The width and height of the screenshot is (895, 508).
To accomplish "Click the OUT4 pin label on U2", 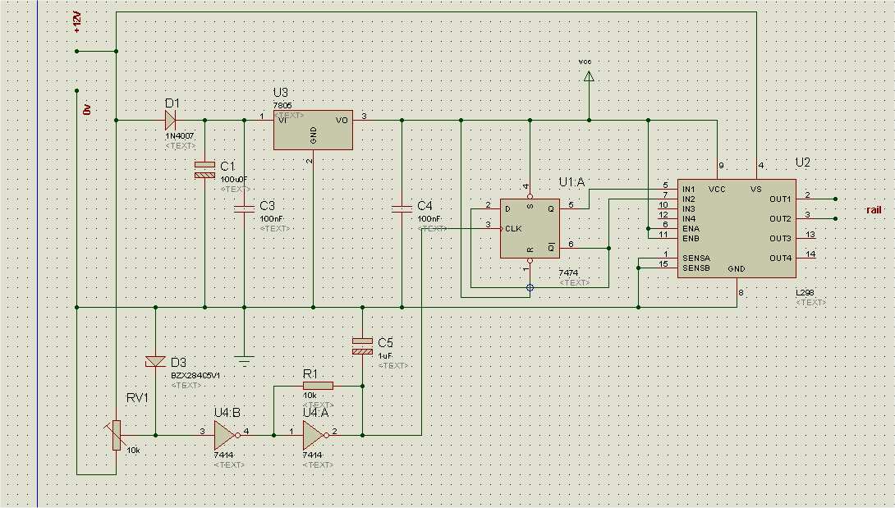I will (x=780, y=258).
